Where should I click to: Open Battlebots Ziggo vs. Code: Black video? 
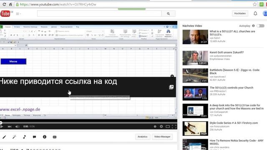click(234, 72)
